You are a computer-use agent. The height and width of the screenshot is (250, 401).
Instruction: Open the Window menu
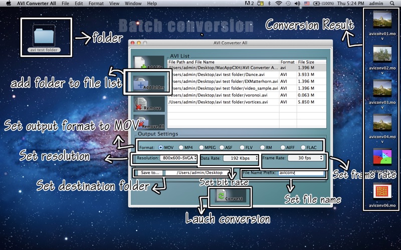point(133,3)
